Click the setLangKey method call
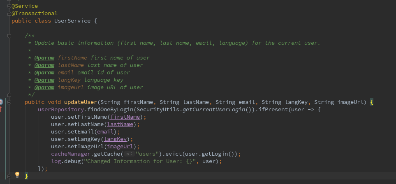396x184 pixels. coord(84,139)
